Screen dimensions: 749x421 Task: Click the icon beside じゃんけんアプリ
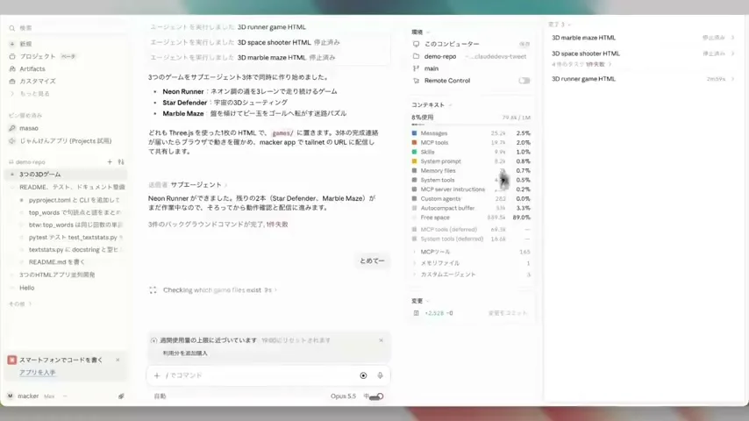point(12,141)
